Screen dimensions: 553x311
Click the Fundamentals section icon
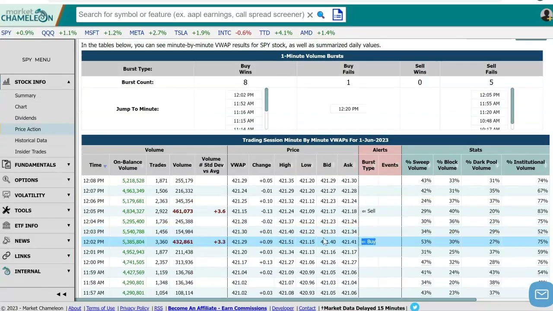tap(6, 165)
